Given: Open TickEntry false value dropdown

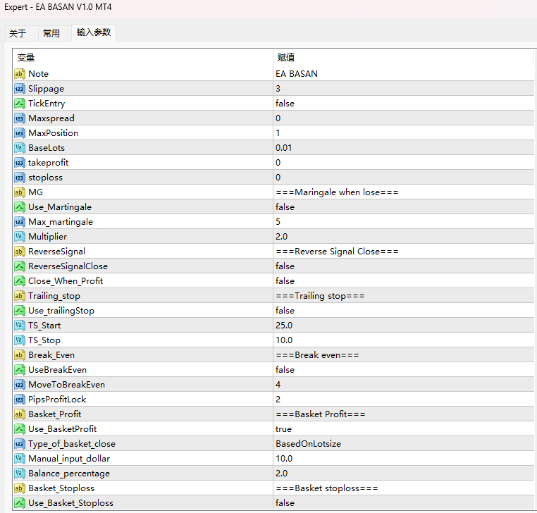Looking at the screenshot, I should [403, 104].
